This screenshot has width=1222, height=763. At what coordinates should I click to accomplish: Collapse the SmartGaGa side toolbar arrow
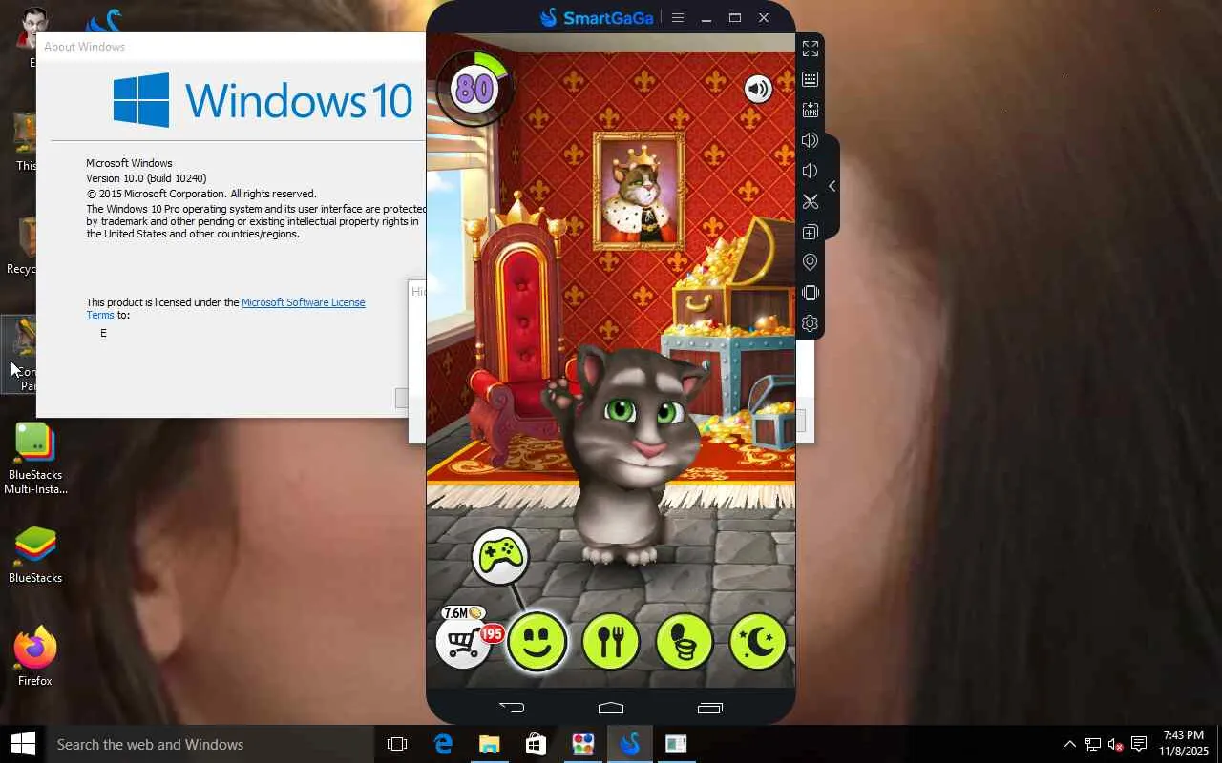832,186
